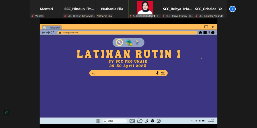Click the black circle profile icon
This screenshot has width=257, height=128.
pyautogui.click(x=213, y=33)
